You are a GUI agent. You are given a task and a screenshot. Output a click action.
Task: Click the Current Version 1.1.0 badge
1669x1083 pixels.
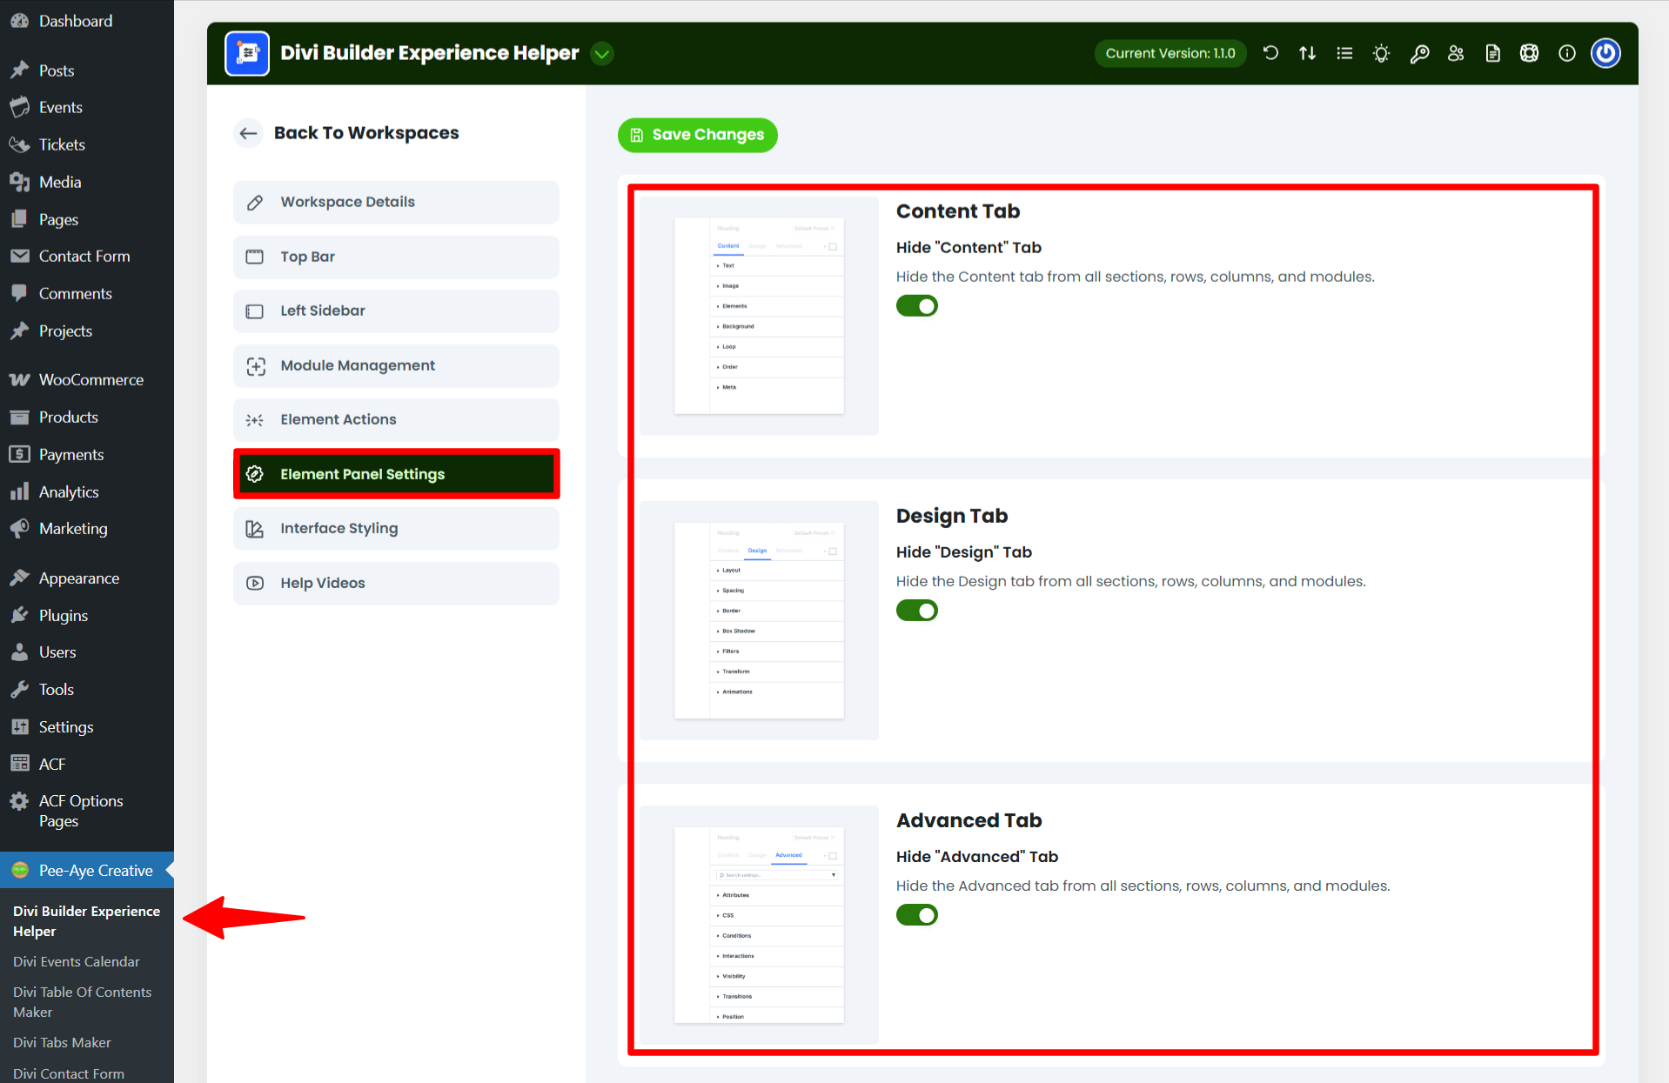point(1170,54)
